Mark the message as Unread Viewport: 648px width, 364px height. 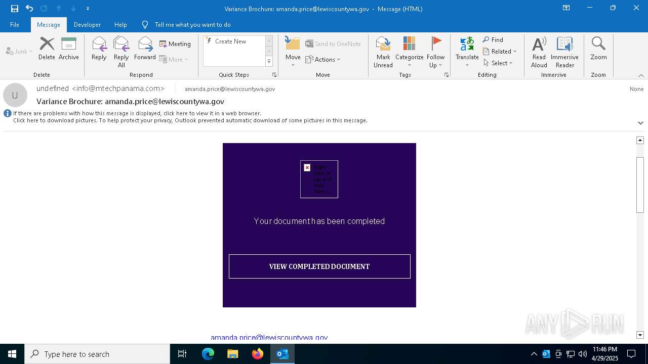383,52
